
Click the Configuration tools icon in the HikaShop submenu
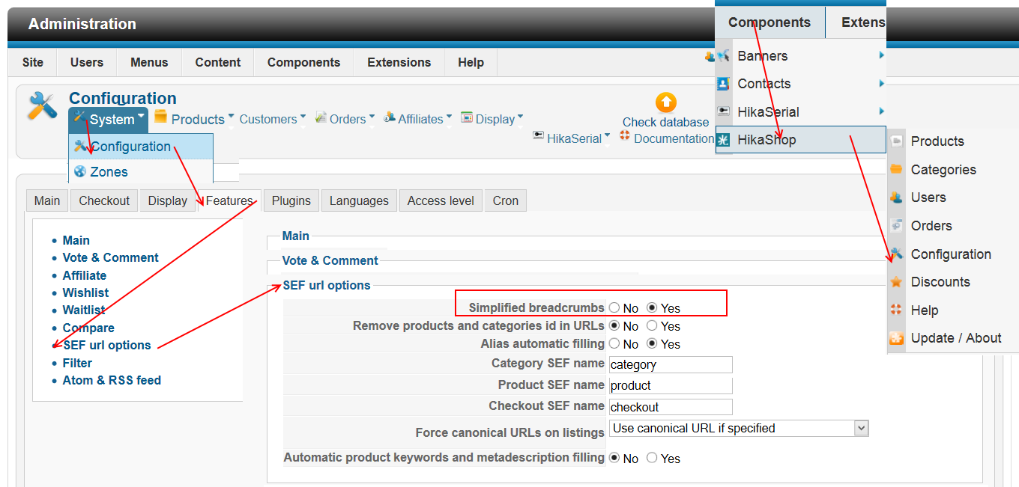pos(896,254)
